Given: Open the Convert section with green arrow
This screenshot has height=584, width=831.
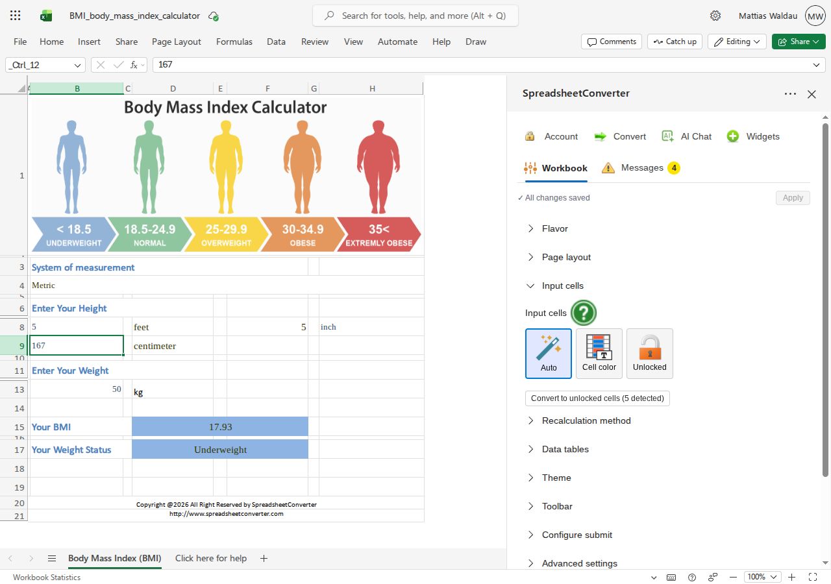Looking at the screenshot, I should [620, 136].
